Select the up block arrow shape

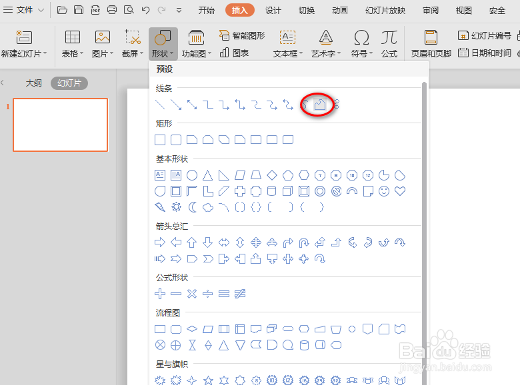click(192, 242)
